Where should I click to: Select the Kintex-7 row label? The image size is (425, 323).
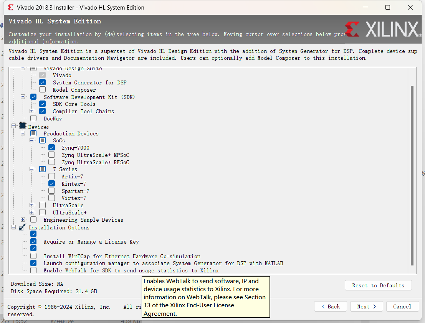click(74, 184)
